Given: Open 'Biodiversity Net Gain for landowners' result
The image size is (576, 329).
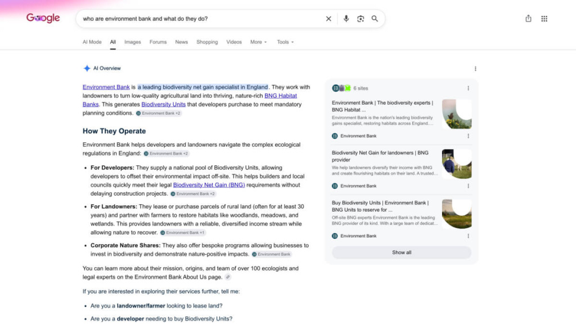Looking at the screenshot, I should click(380, 156).
